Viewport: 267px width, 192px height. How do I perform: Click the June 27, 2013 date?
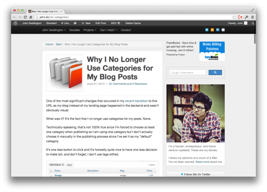coord(96,84)
